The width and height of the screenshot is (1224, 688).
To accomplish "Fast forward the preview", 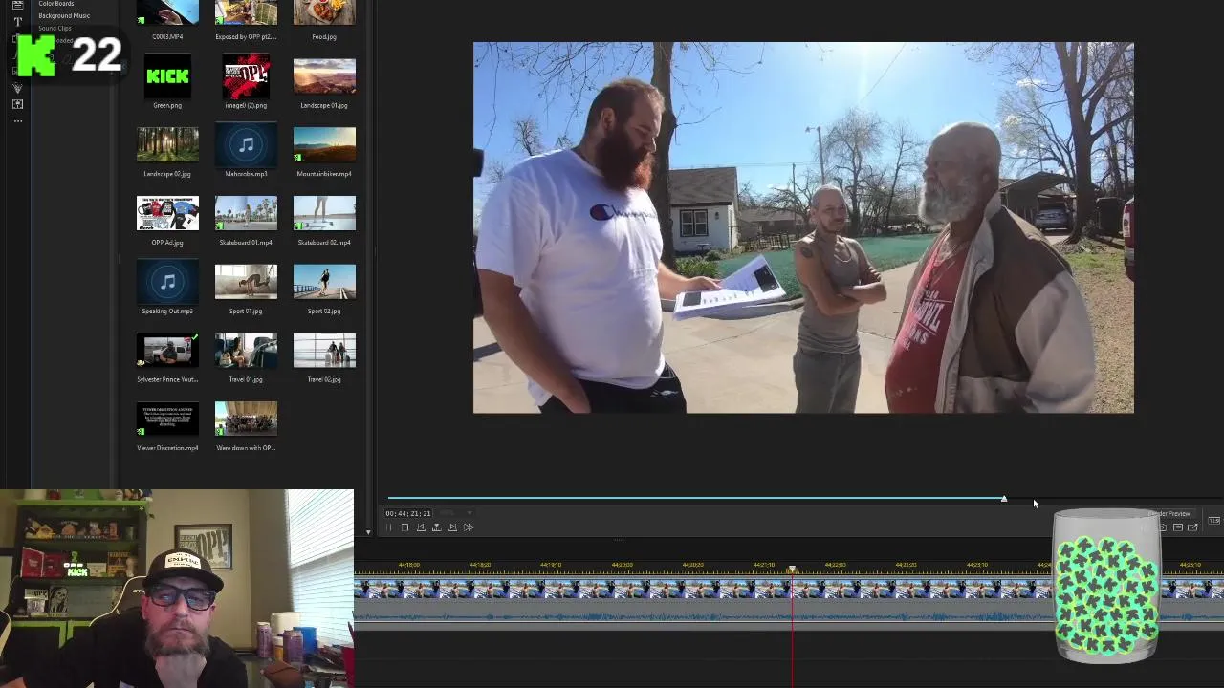I will point(469,527).
